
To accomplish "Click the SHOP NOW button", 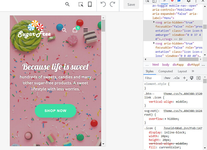I will [x=55, y=111].
